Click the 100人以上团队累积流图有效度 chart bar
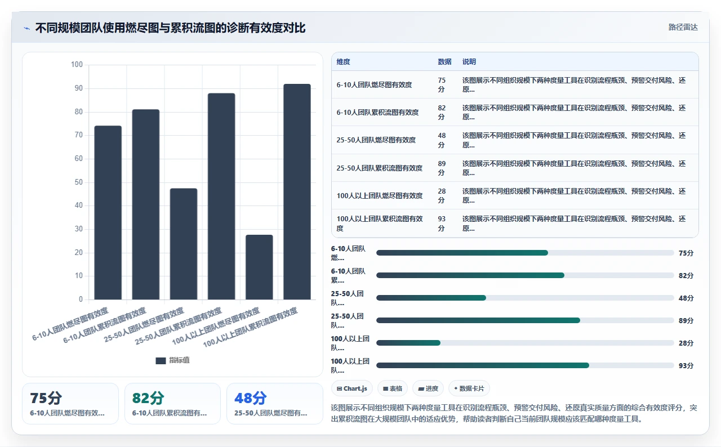Screen dimensions: 721x447 (x=297, y=191)
